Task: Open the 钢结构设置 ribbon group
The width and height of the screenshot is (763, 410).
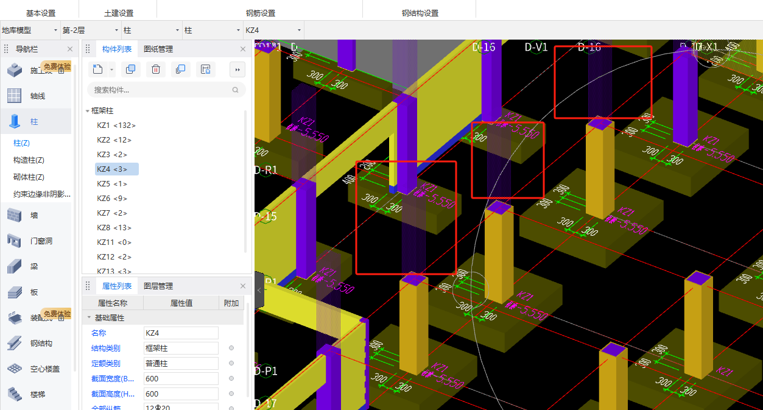Action: pyautogui.click(x=420, y=13)
